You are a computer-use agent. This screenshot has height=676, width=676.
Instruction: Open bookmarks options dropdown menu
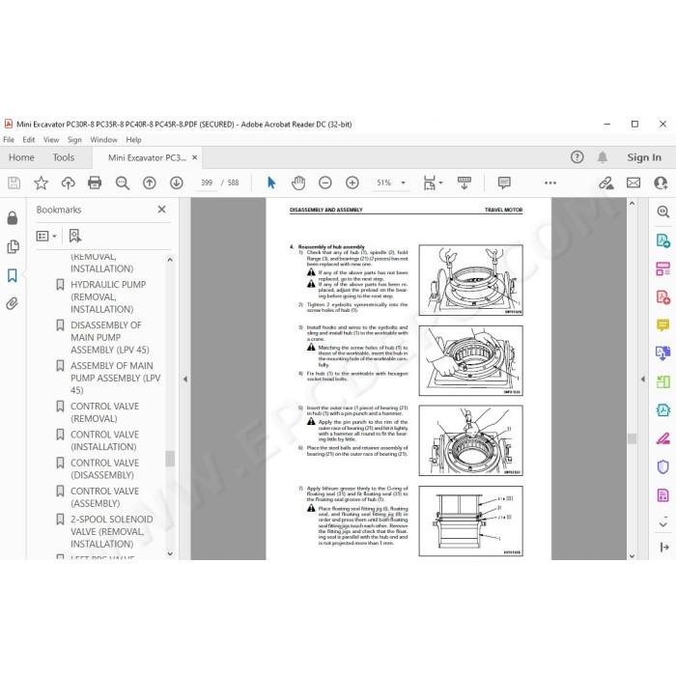click(46, 236)
